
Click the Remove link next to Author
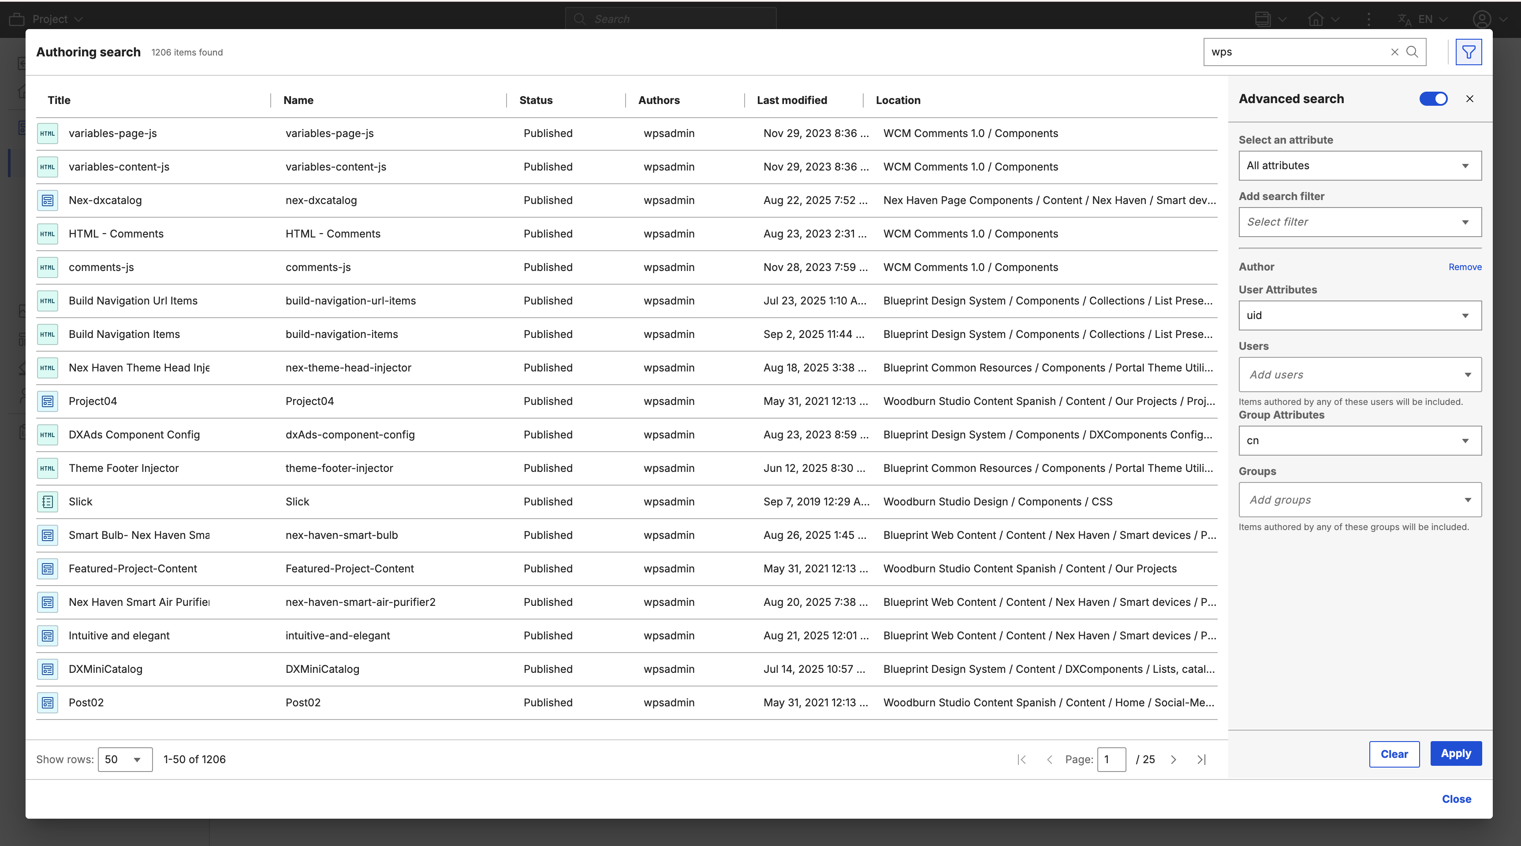(1464, 267)
